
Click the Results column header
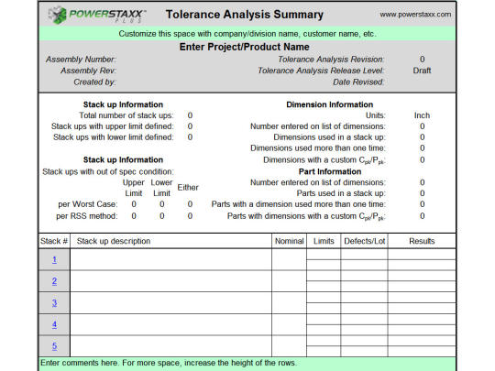[422, 241]
